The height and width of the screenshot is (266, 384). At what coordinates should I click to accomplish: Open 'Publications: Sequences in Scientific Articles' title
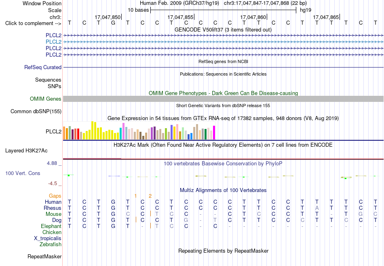point(223,74)
